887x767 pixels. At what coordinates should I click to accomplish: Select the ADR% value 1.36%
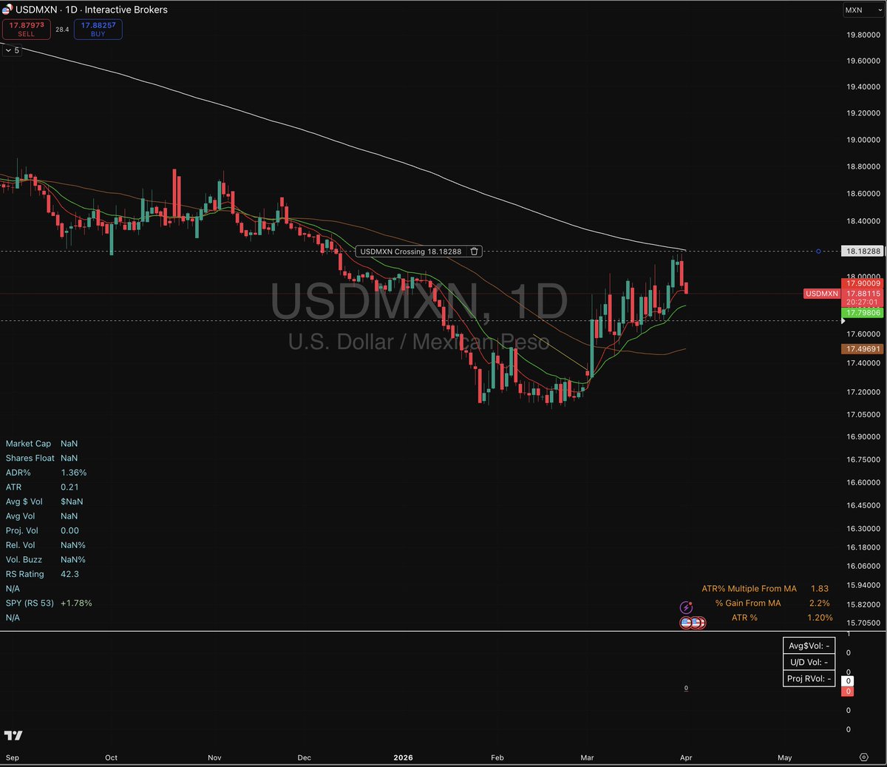74,473
